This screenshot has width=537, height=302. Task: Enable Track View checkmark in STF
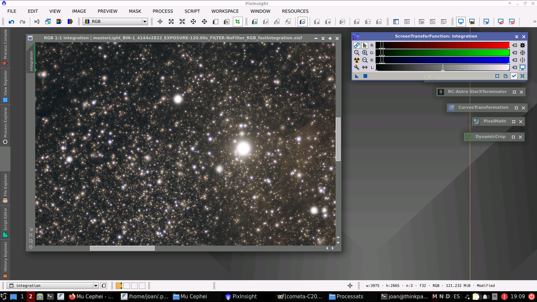[514, 76]
